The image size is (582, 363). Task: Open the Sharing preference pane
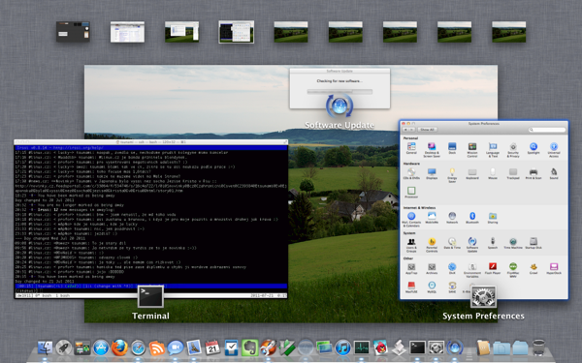[x=493, y=218]
